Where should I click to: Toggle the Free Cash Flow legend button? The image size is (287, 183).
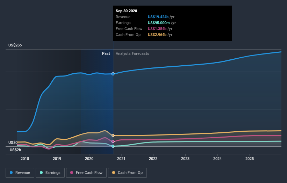point(86,173)
